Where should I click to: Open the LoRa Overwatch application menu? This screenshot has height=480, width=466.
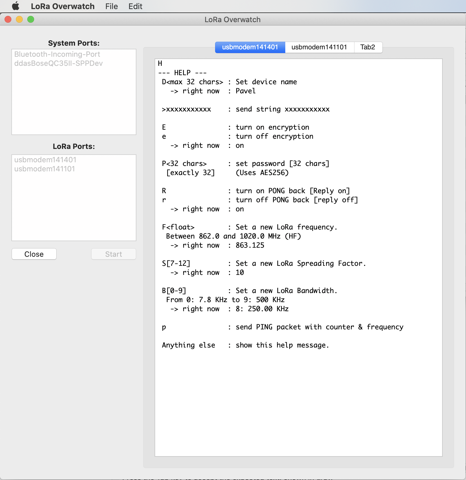point(63,6)
